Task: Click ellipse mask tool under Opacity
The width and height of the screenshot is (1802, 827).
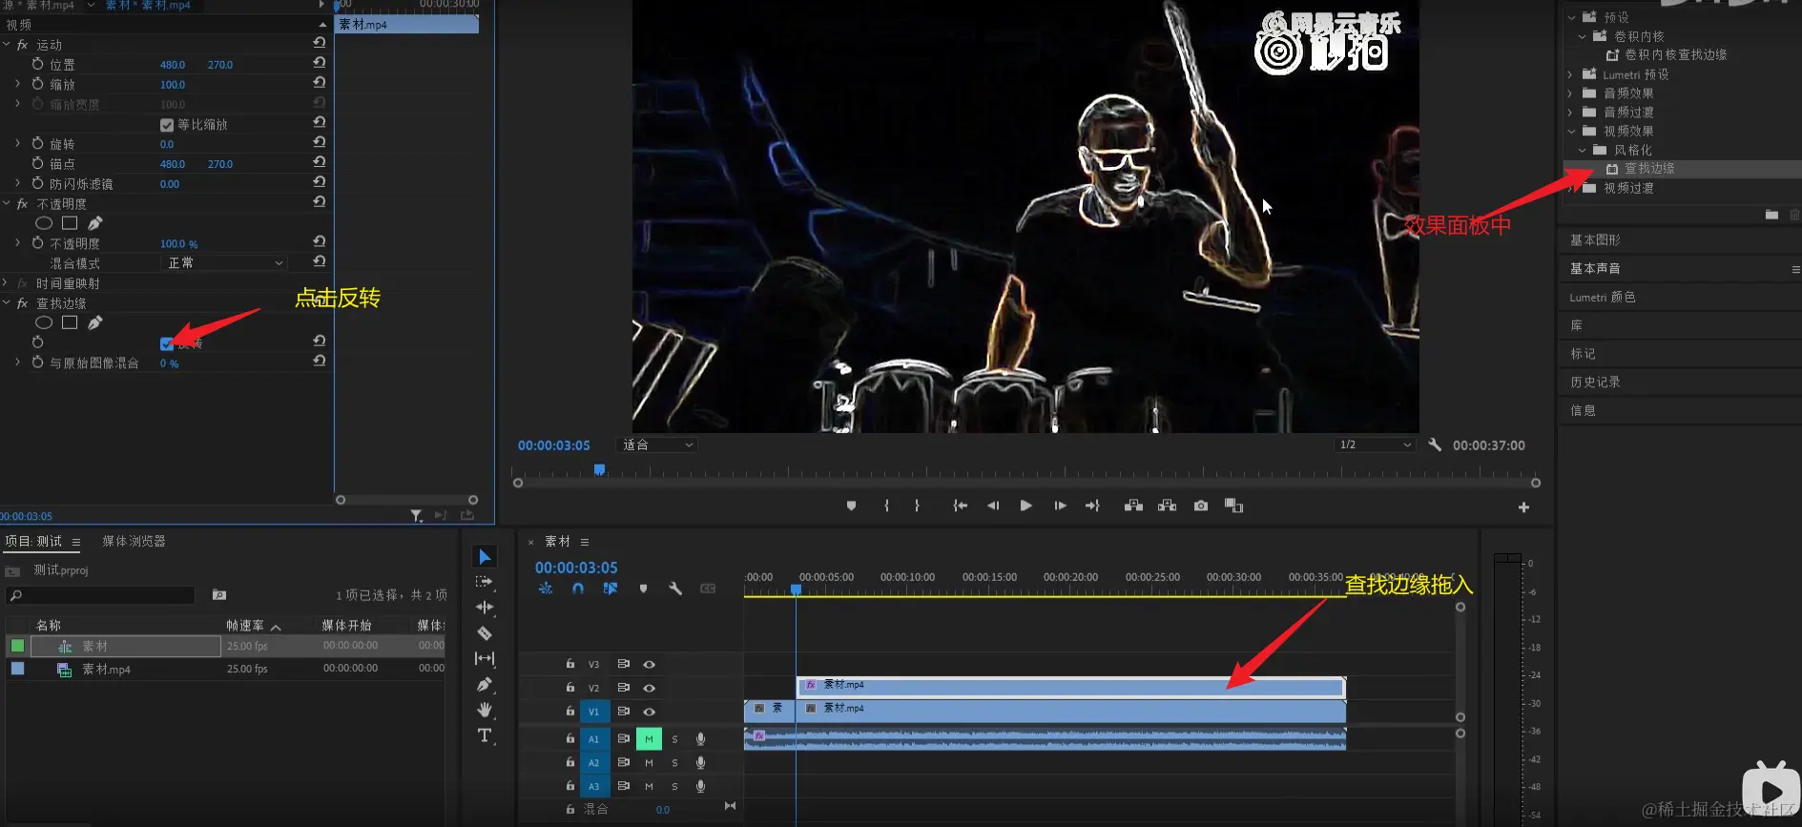Action: click(x=44, y=223)
